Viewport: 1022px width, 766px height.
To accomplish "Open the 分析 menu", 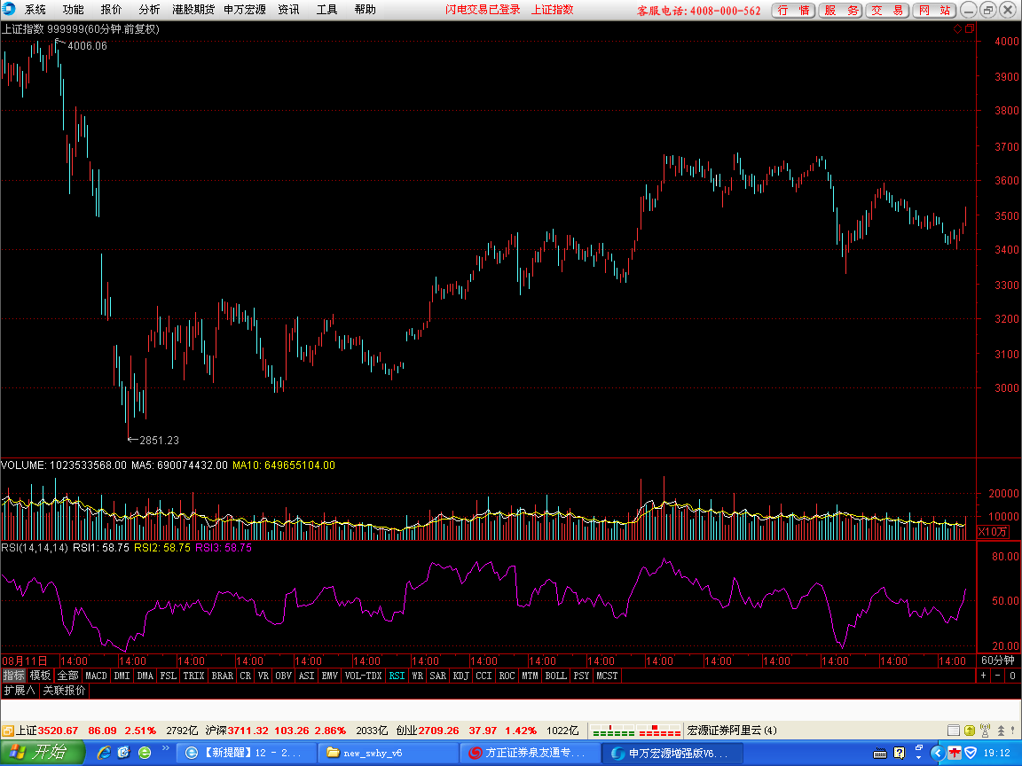I will coord(149,10).
